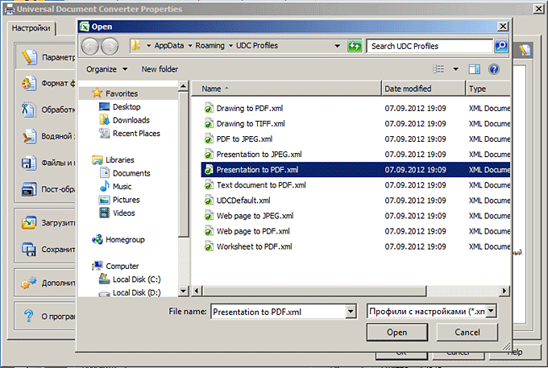Click the Back navigation arrow button

90,46
